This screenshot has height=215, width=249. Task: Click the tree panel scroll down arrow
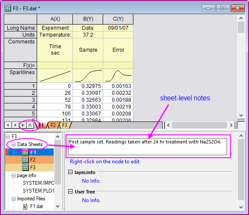pos(58,206)
